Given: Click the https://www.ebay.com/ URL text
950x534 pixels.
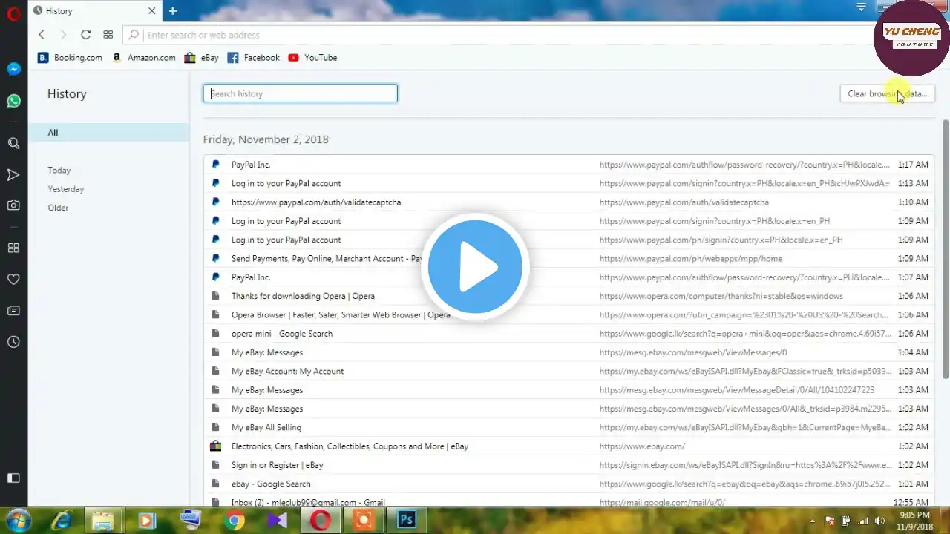Looking at the screenshot, I should coord(642,446).
